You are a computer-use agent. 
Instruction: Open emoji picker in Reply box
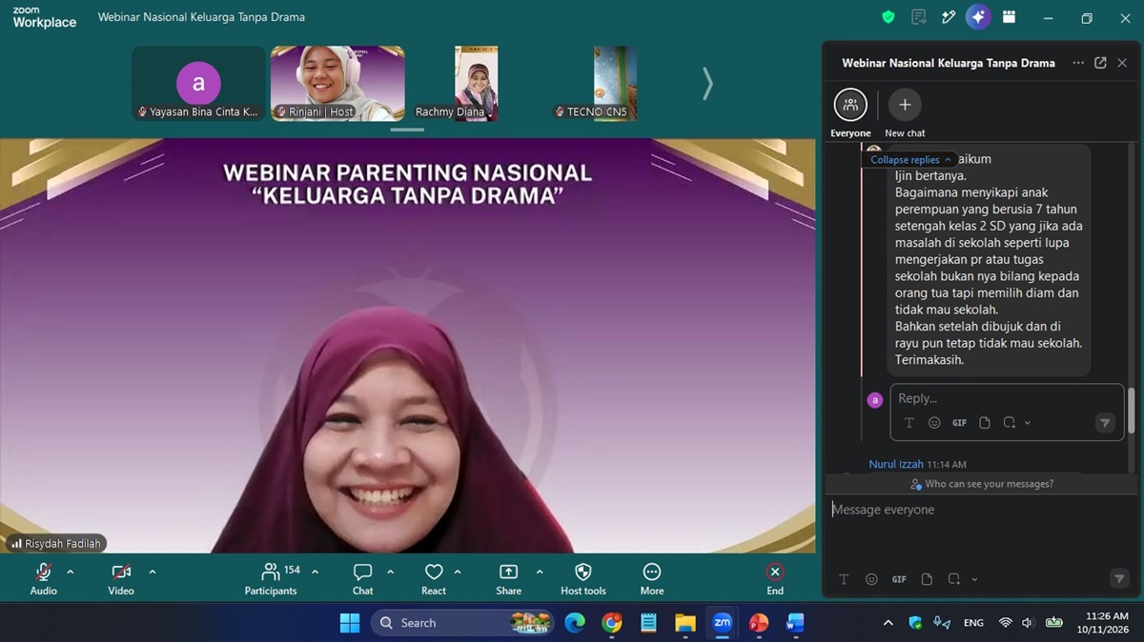pos(934,423)
